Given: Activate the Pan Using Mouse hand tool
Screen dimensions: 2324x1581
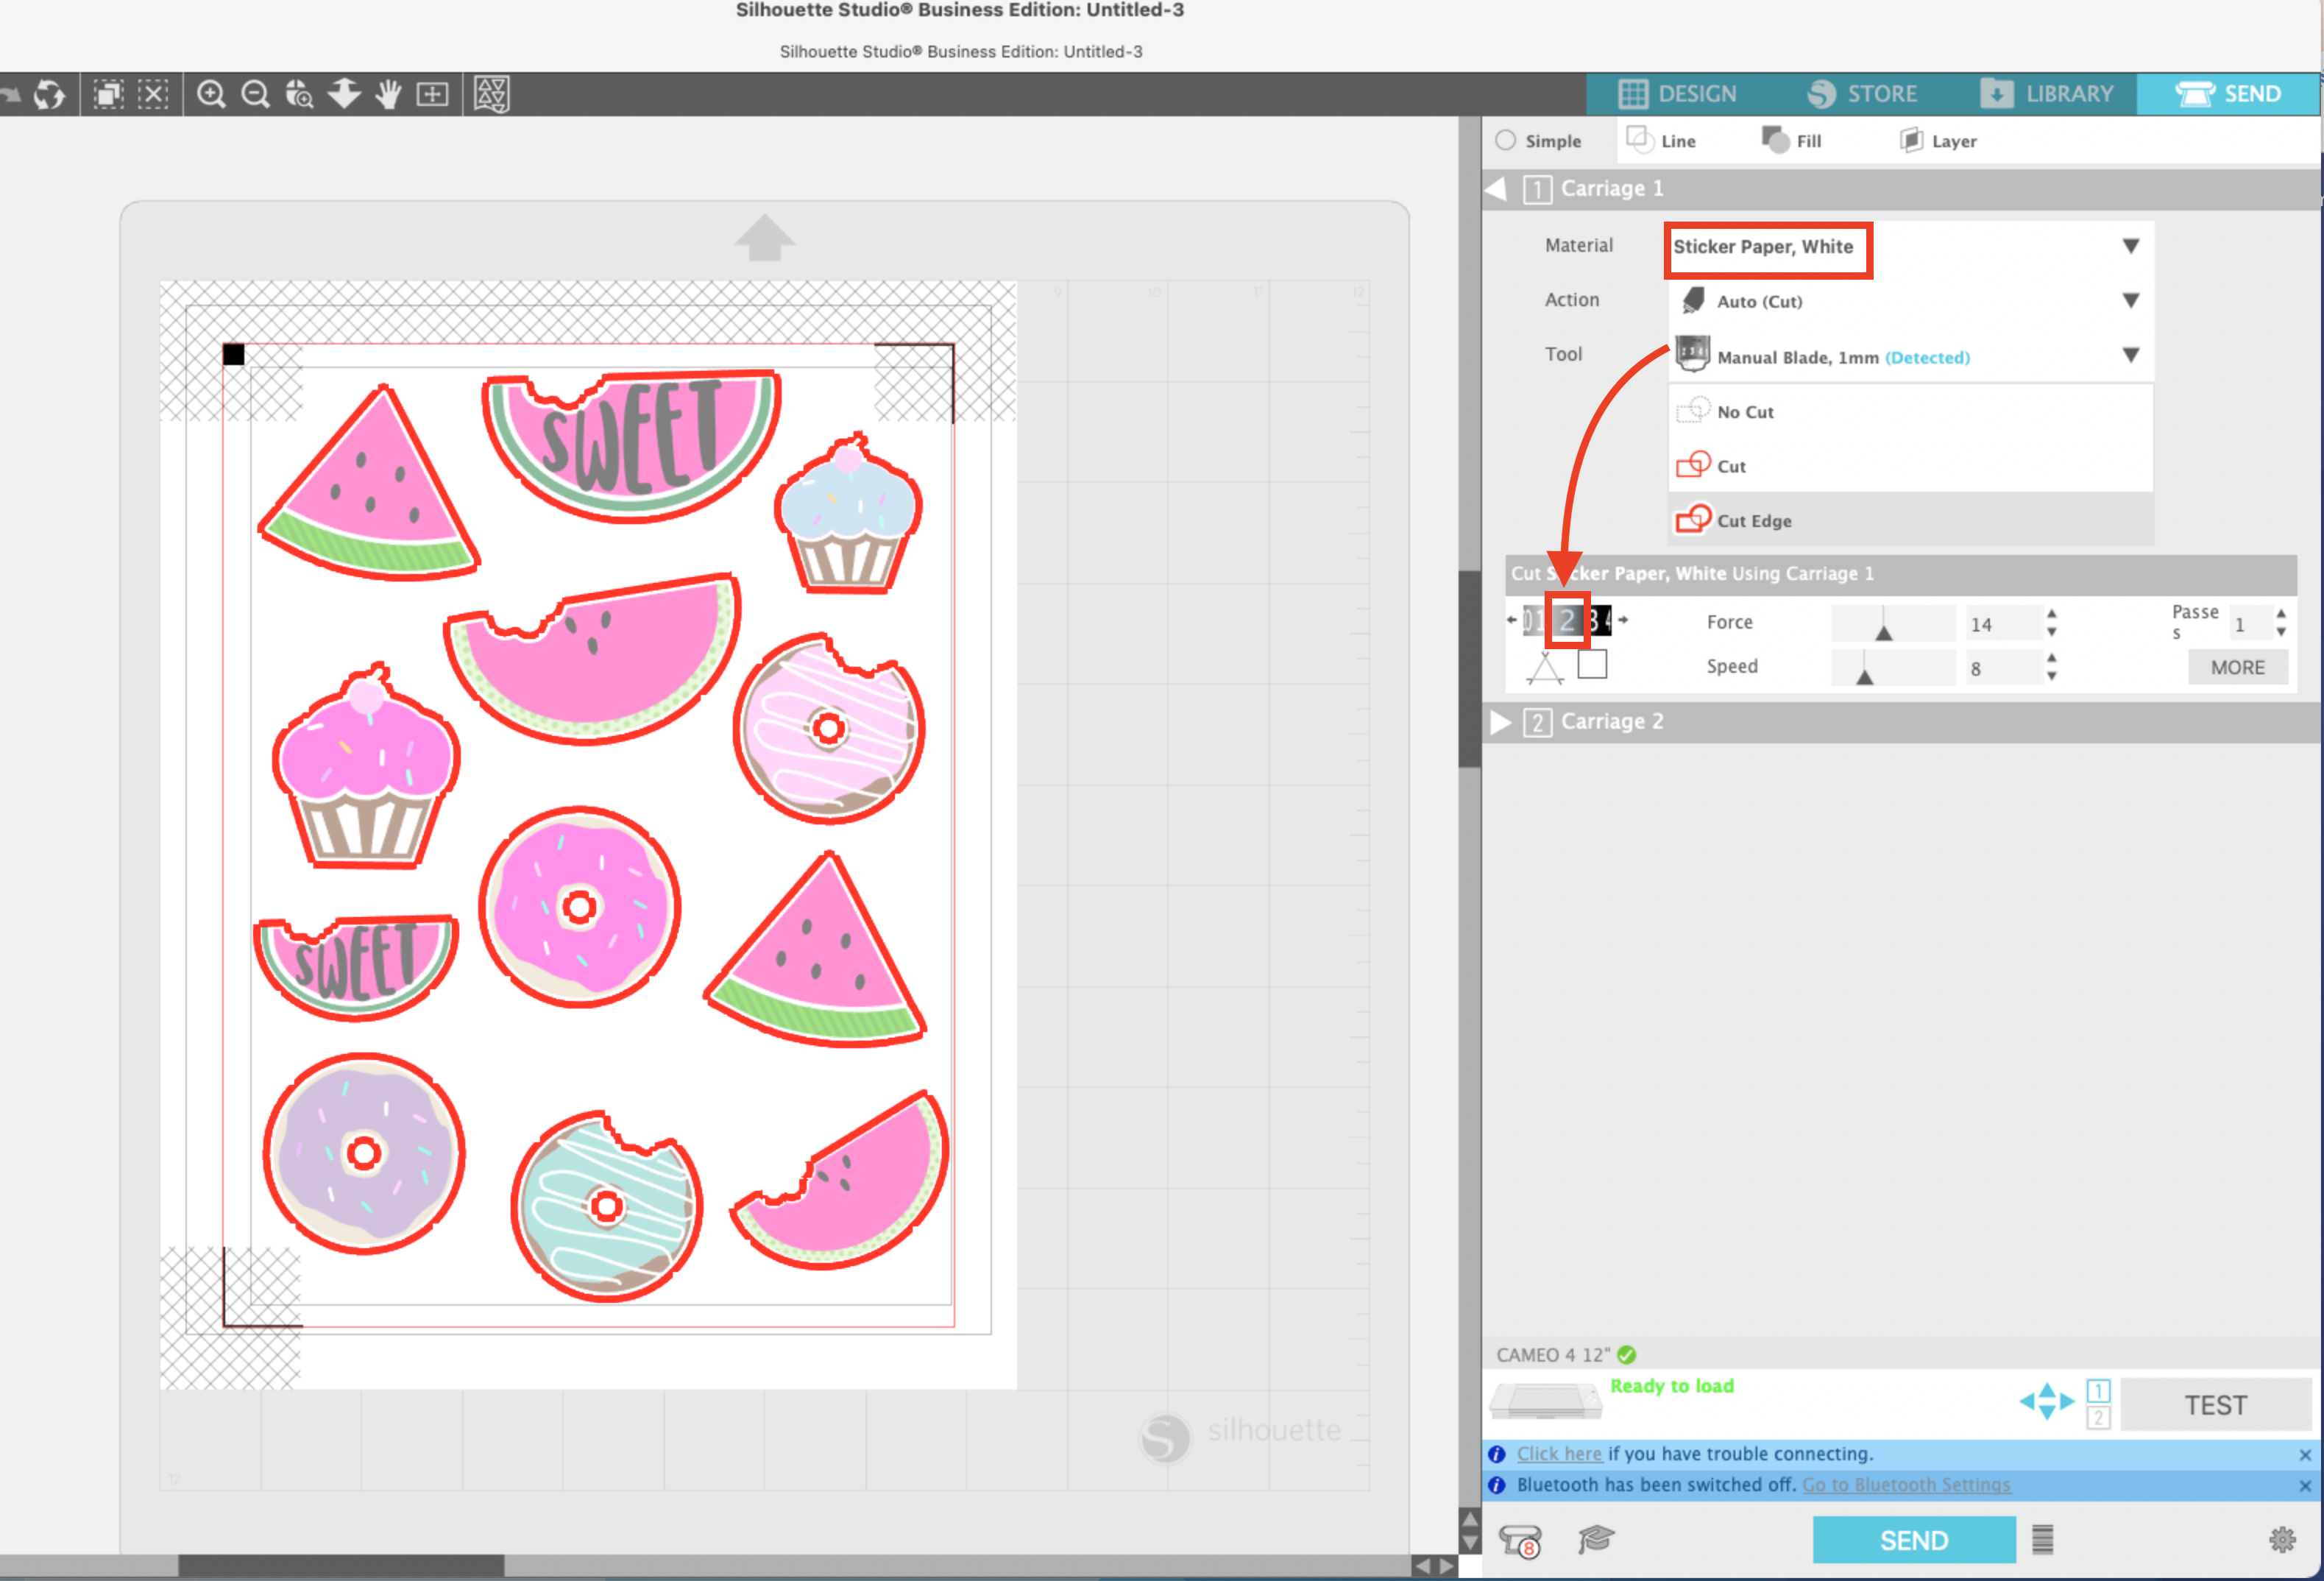Looking at the screenshot, I should coord(389,95).
